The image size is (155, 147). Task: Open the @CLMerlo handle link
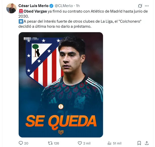point(64,6)
